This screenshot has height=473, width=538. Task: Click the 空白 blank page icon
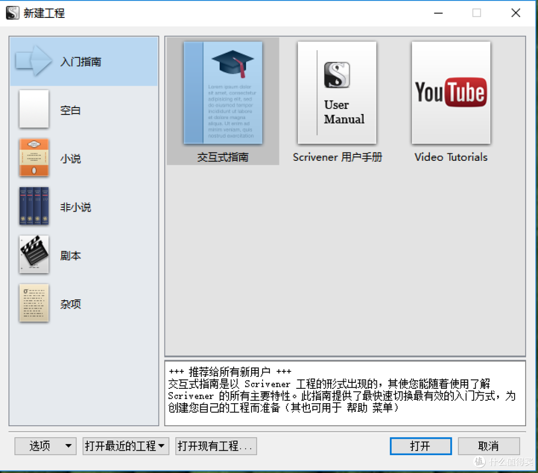[x=34, y=109]
